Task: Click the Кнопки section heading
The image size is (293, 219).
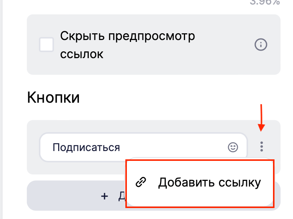Action: (54, 97)
